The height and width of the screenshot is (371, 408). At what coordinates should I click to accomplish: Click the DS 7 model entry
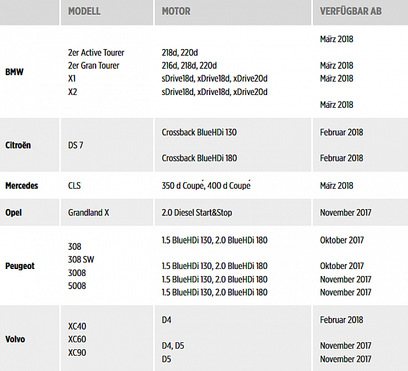coord(76,145)
